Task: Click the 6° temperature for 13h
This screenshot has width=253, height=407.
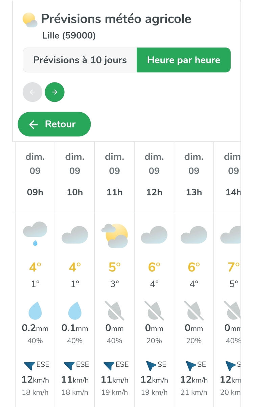Action: (194, 267)
